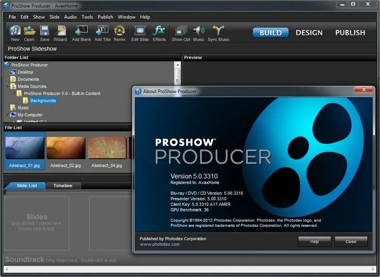The image size is (380, 277).
Task: Select the Music folder in tree
Action: point(23,107)
